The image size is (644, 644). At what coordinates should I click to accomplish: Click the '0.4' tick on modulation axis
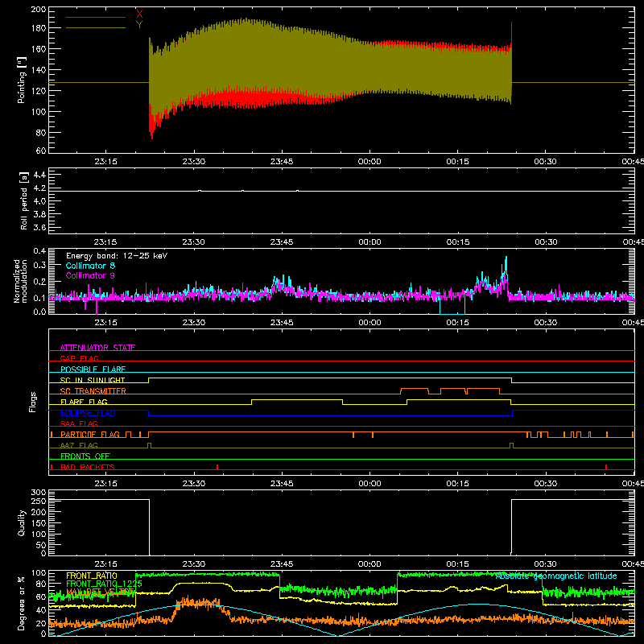tap(39, 251)
